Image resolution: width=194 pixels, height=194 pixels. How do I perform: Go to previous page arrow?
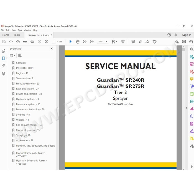coord(39,42)
